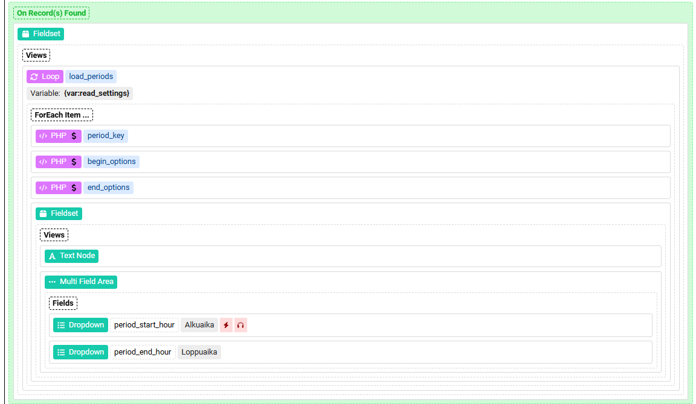Screen dimensions: 696x404
Task: Click the top-level Fieldset badge
Action: point(40,34)
